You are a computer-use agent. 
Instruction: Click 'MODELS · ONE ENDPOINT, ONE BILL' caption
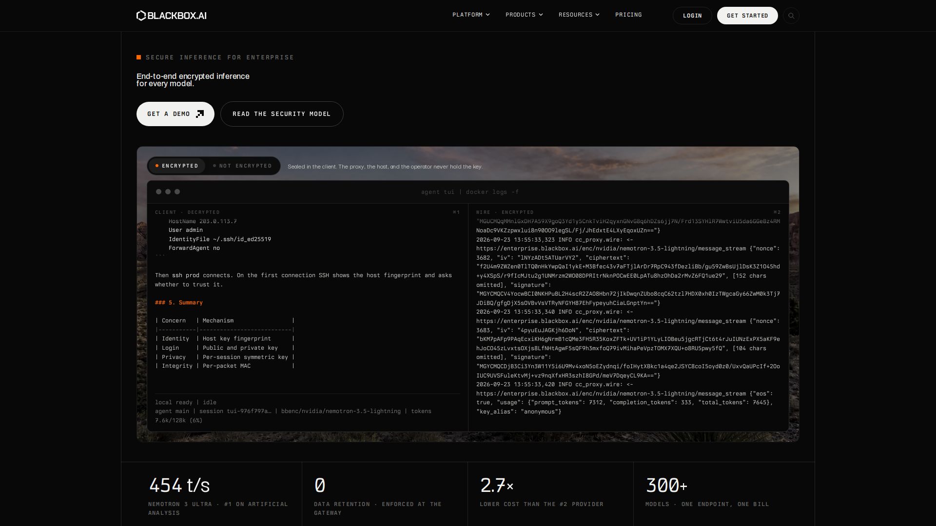707,504
